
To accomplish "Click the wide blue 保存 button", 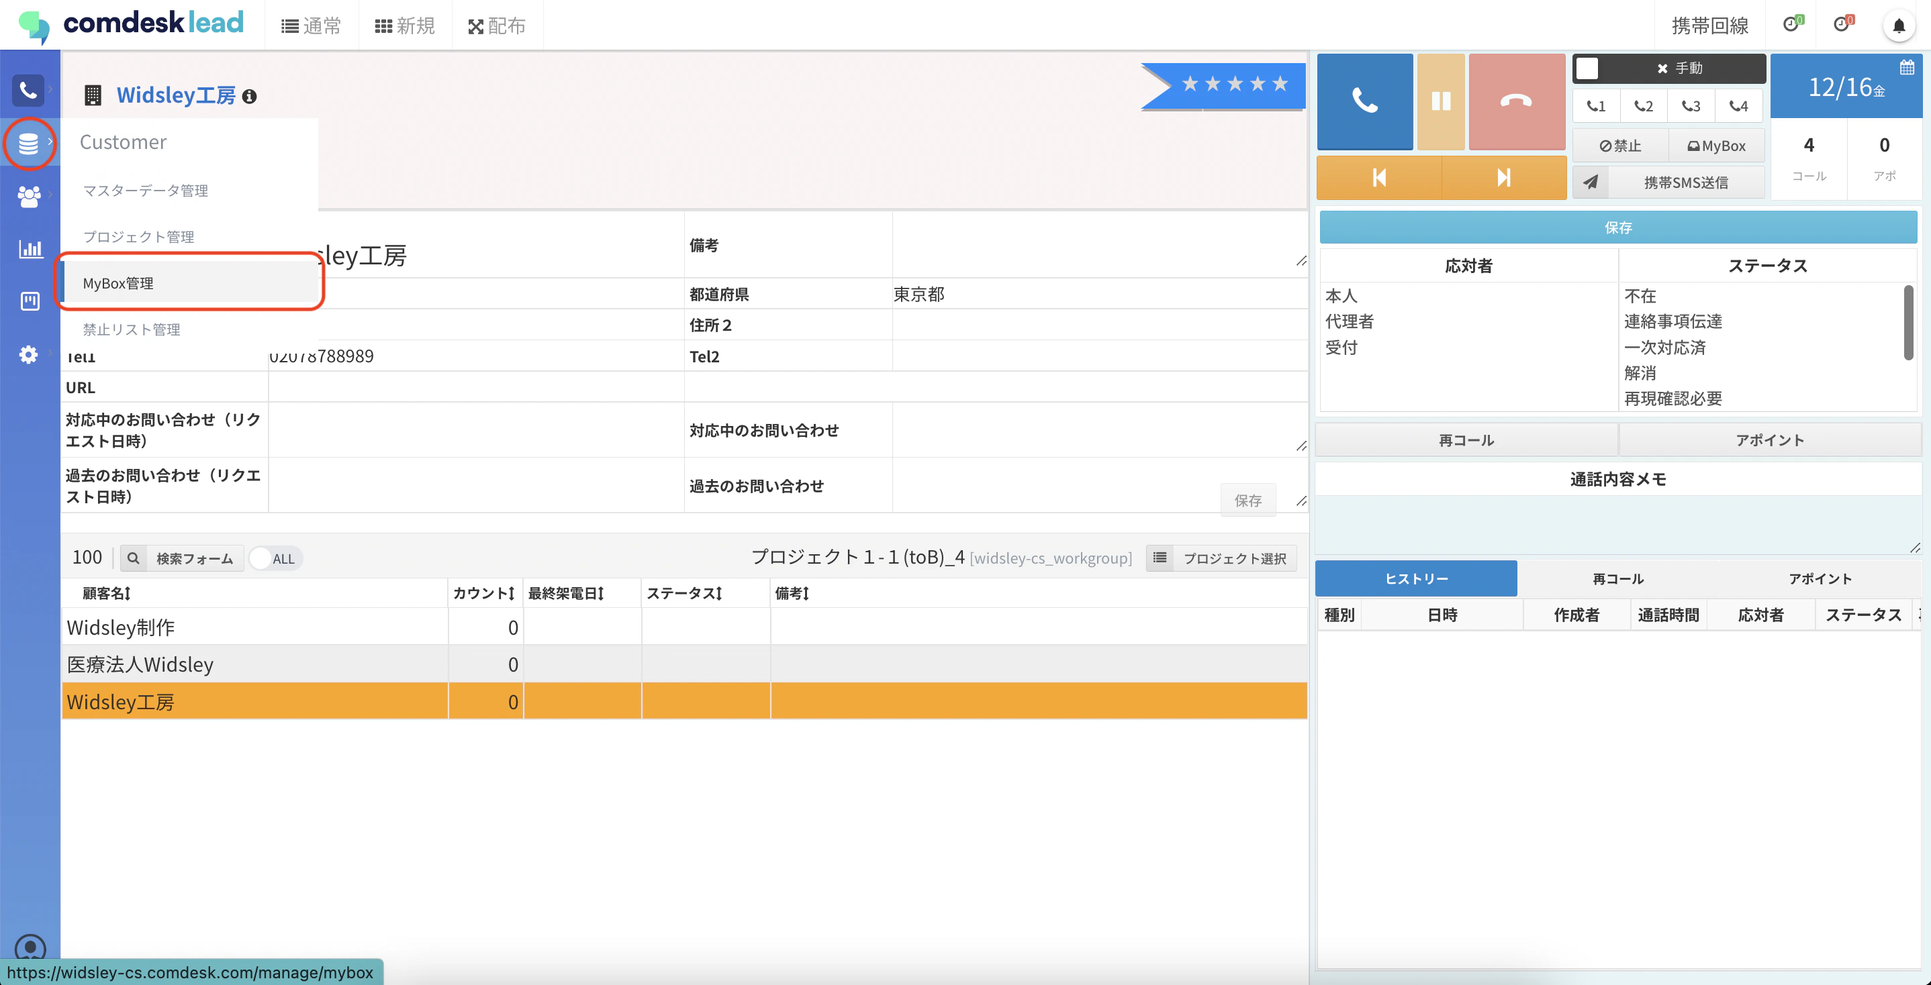I will [x=1617, y=227].
